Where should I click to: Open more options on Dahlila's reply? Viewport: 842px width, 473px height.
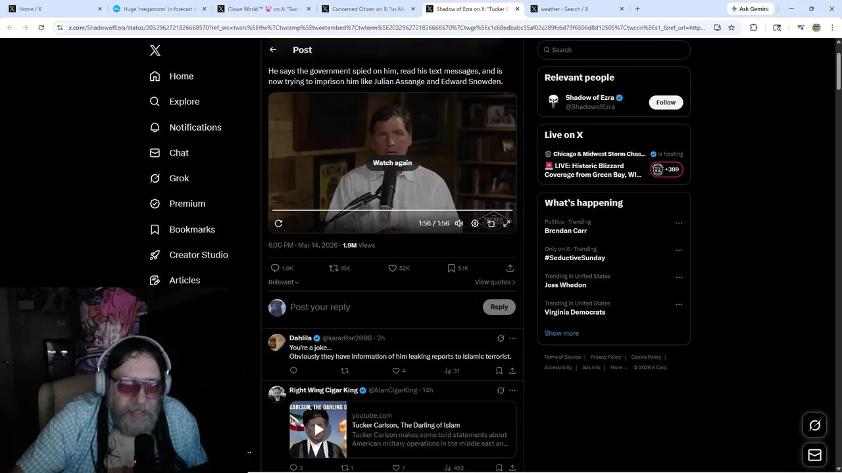(x=512, y=338)
